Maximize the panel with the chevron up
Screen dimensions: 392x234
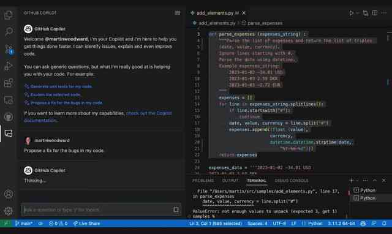[375, 180]
